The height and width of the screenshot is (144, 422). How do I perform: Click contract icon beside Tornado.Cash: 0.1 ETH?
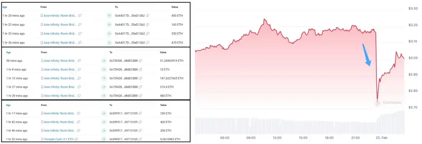tap(42, 139)
